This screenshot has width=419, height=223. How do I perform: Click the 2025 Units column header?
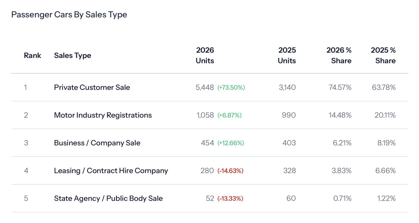pyautogui.click(x=287, y=55)
